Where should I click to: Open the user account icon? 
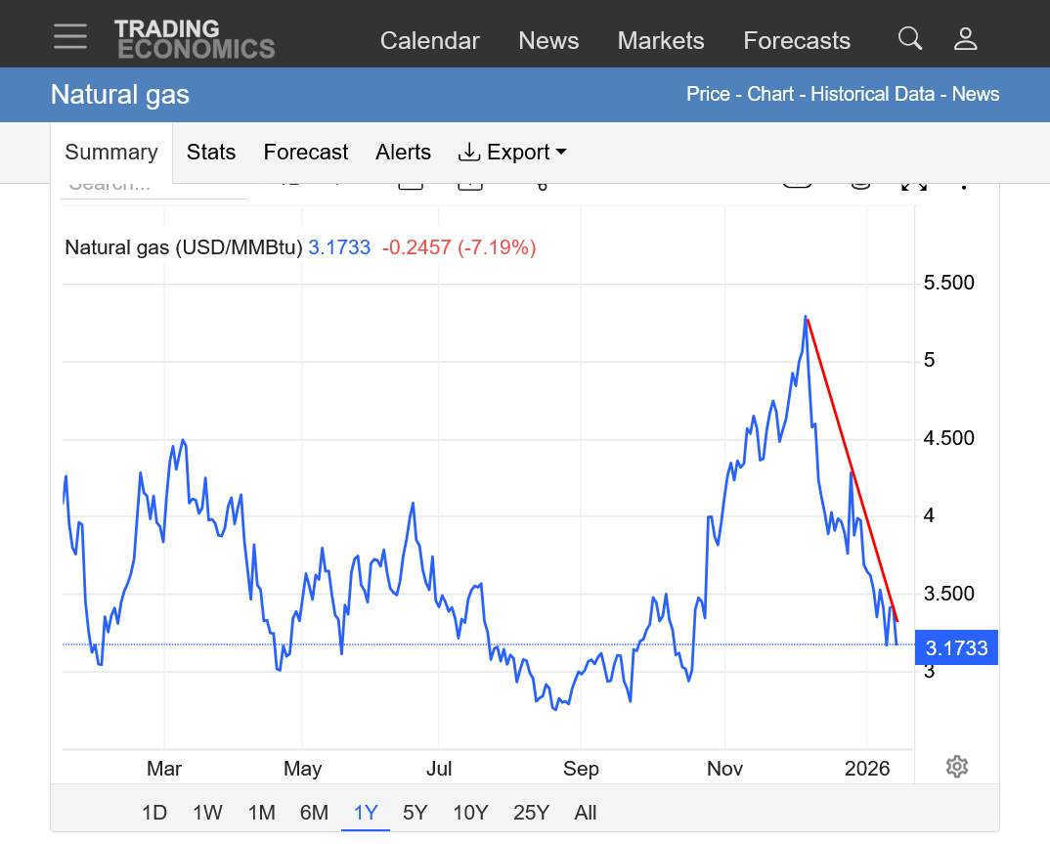[965, 39]
